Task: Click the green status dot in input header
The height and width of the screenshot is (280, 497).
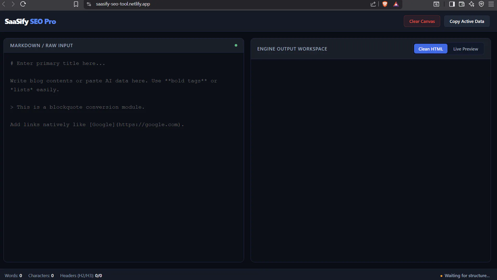Action: tap(236, 45)
